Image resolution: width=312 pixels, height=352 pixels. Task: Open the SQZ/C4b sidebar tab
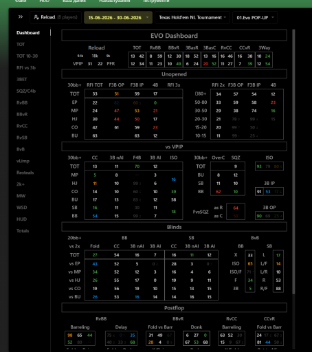(x=26, y=91)
